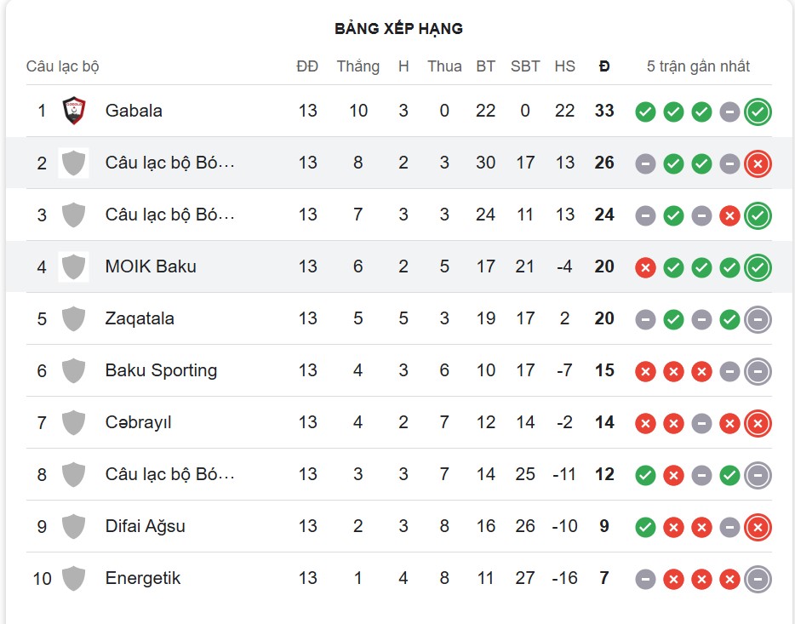Screen dimensions: 795x624
Task: Click the '5 trận gần nhất' header
Action: pyautogui.click(x=698, y=66)
